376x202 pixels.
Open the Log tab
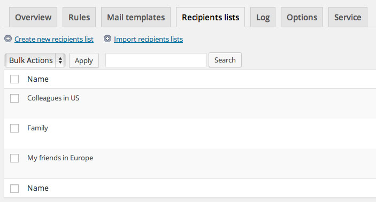(x=263, y=17)
